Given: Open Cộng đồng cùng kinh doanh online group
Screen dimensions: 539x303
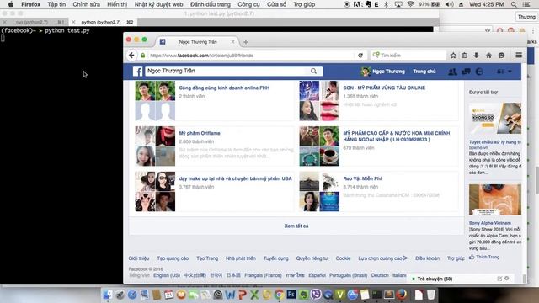Looking at the screenshot, I should pyautogui.click(x=224, y=88).
